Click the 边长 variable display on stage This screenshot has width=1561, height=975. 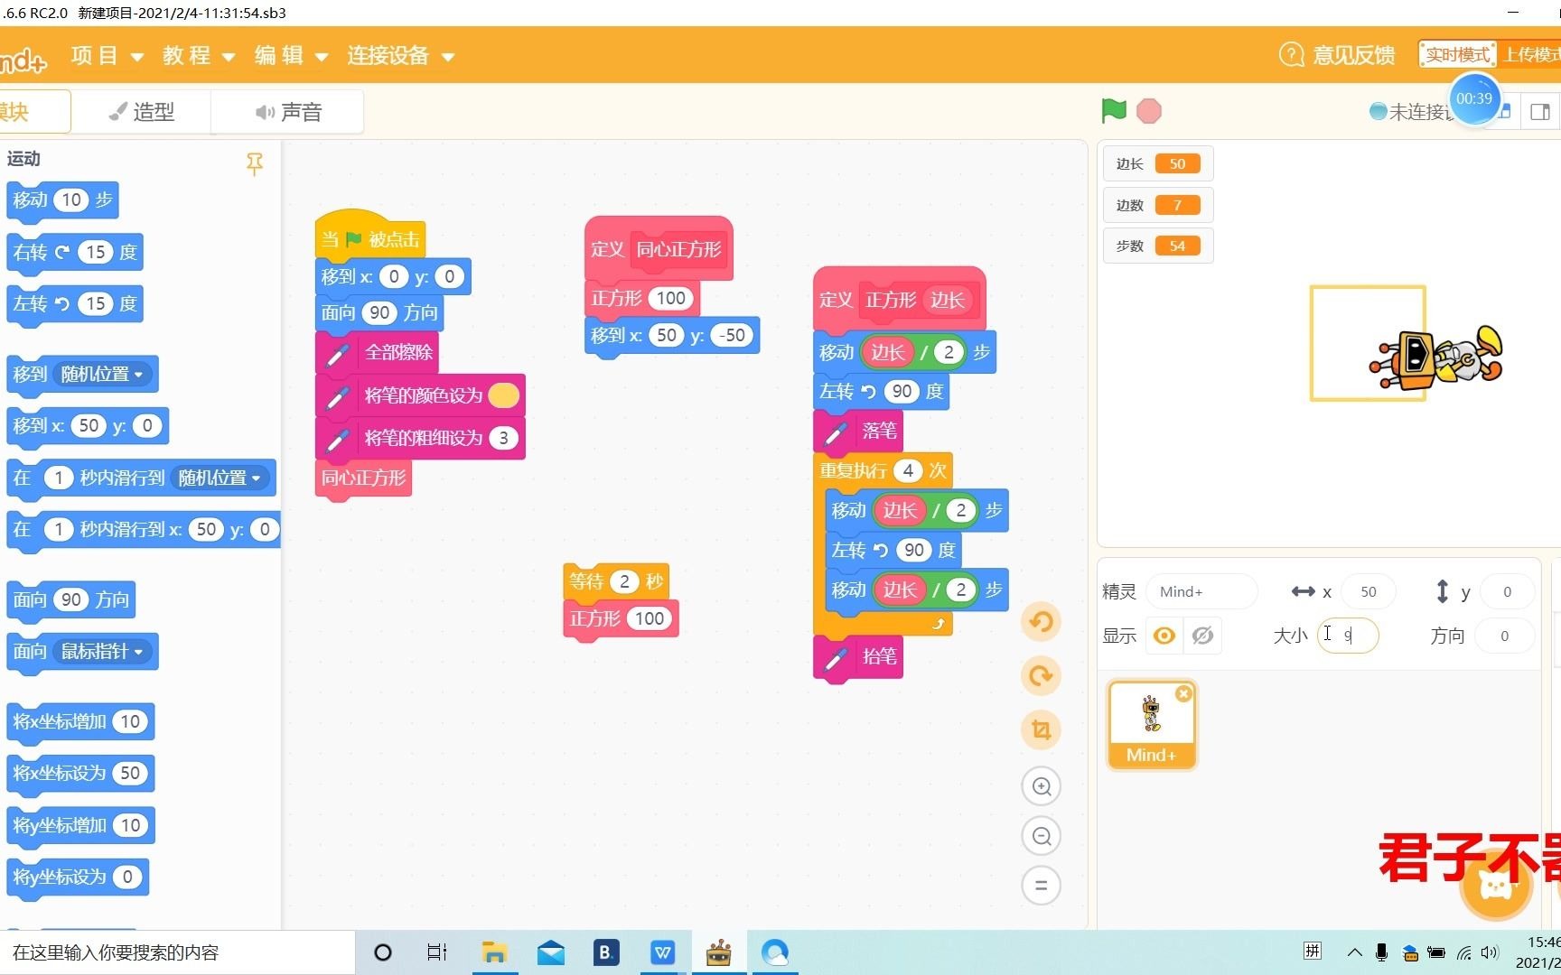(1157, 163)
